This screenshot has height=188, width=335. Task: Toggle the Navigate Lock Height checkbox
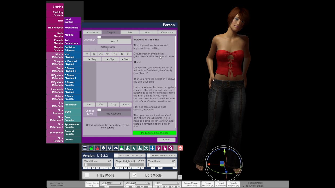(x=116, y=156)
